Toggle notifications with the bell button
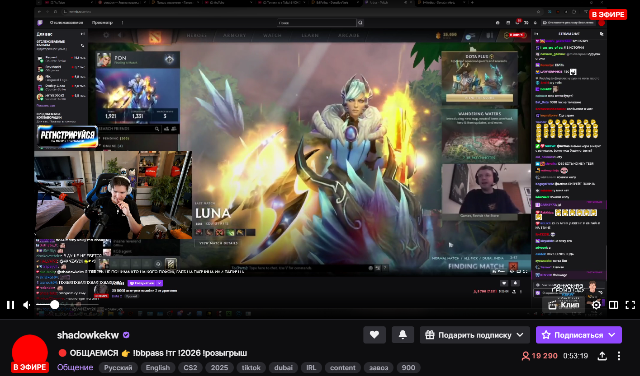This screenshot has height=376, width=640. (x=403, y=335)
